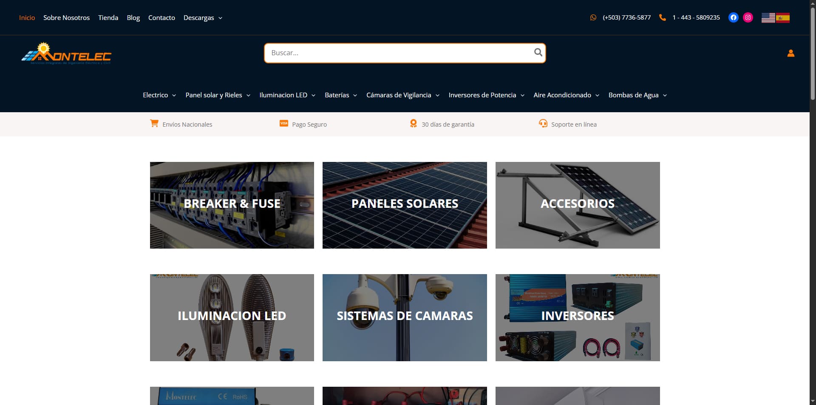Go to the Tienda page
Image resolution: width=816 pixels, height=405 pixels.
[108, 18]
